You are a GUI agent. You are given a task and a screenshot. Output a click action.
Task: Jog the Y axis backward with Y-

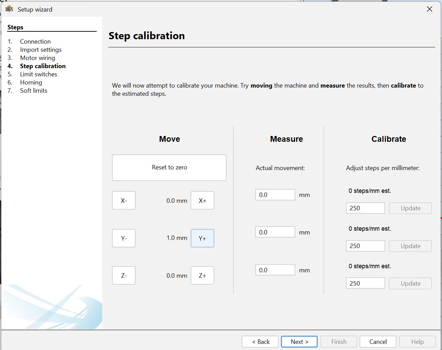(x=124, y=238)
